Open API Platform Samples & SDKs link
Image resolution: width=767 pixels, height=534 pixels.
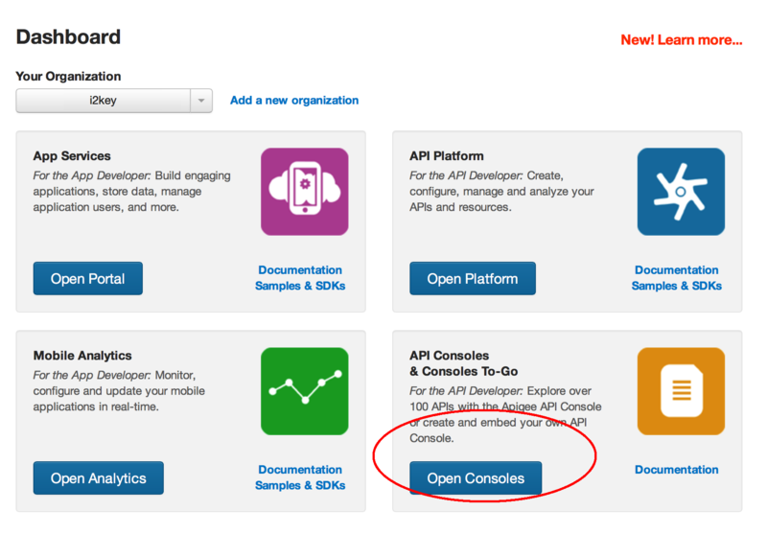pos(677,286)
